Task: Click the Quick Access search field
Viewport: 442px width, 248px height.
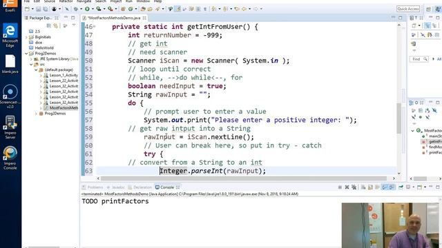Action: tap(408, 9)
